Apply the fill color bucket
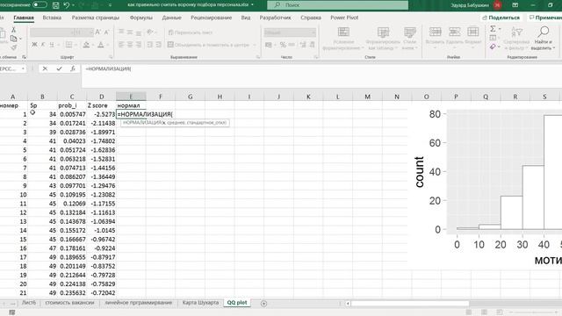The height and width of the screenshot is (316, 562). [x=86, y=45]
